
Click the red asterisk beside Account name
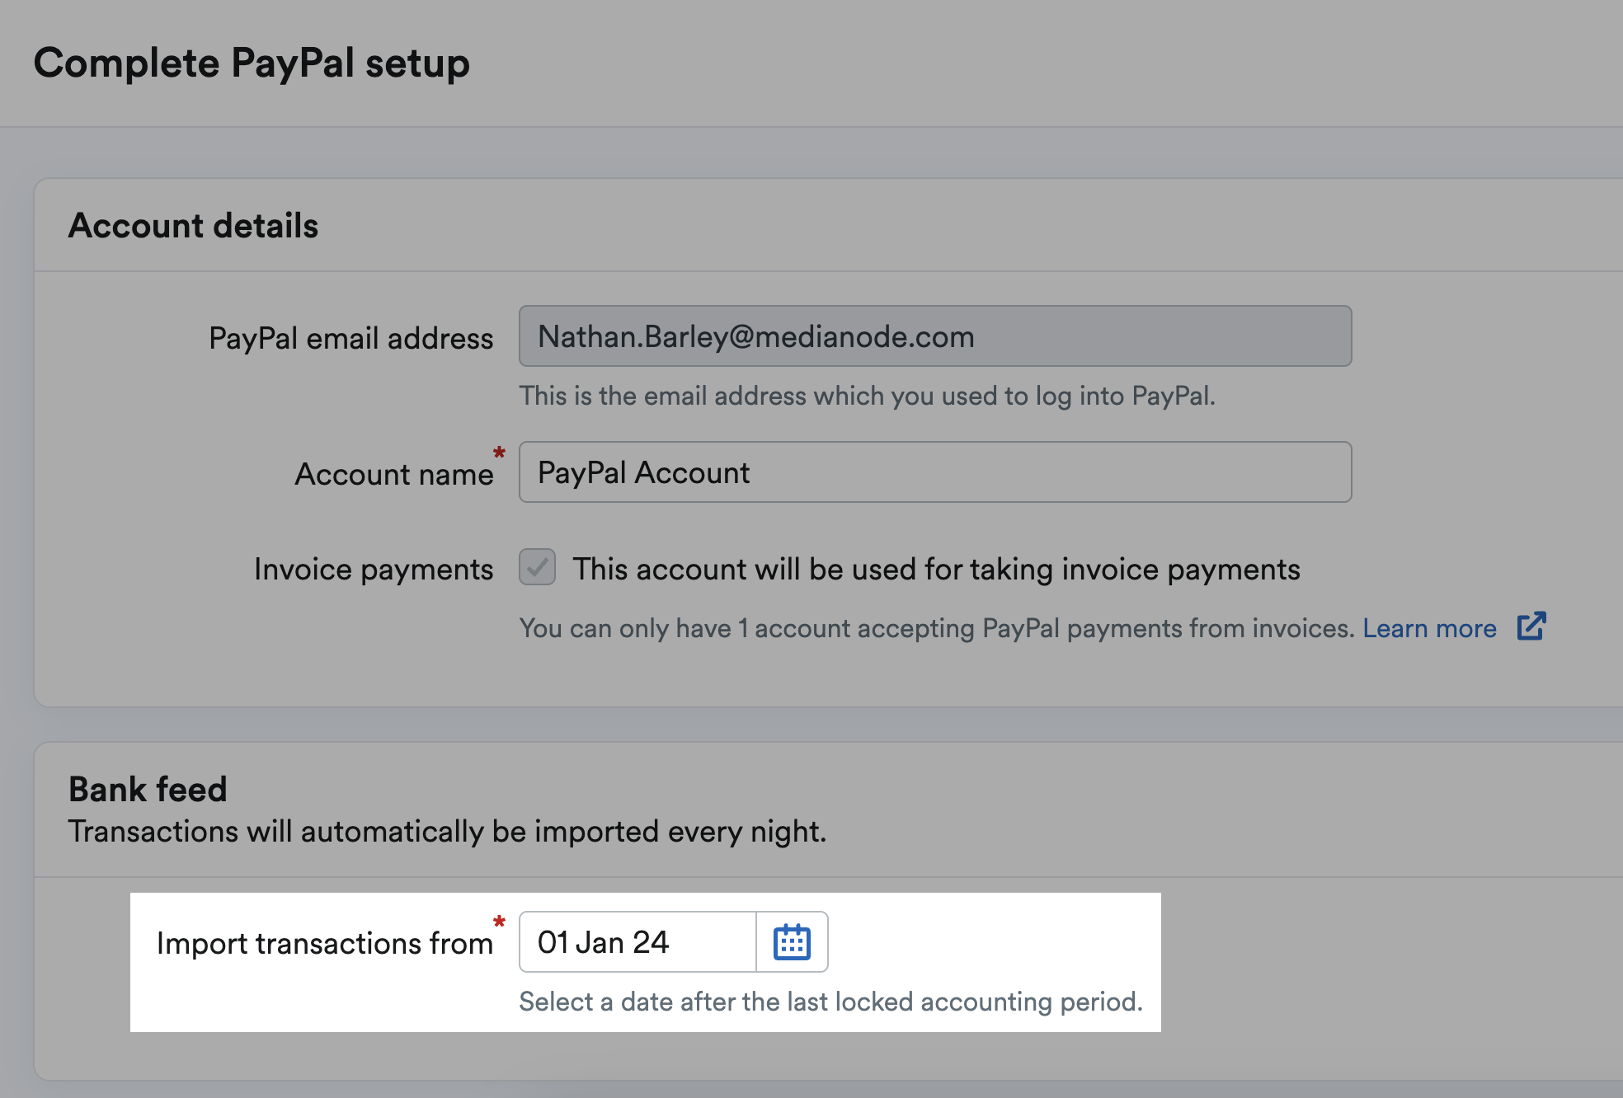coord(499,453)
